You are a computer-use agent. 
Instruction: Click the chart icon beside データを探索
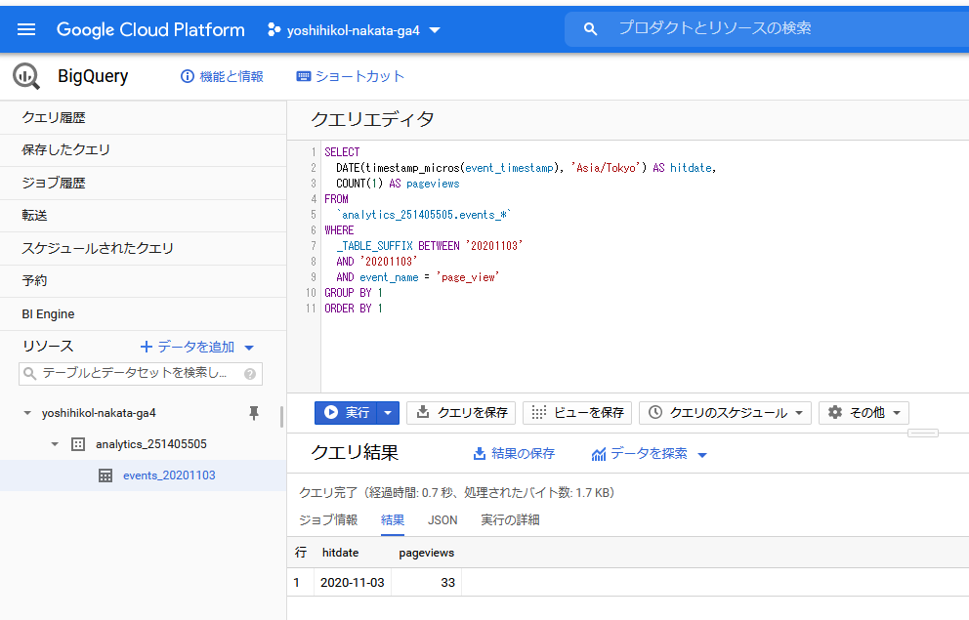coord(598,454)
